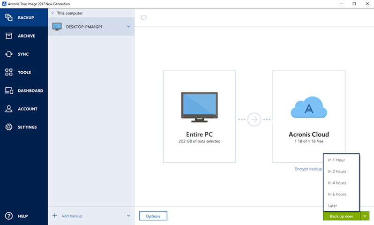The height and width of the screenshot is (225, 374).
Task: Click the ARCHIVE sidebar label
Action: pos(26,36)
